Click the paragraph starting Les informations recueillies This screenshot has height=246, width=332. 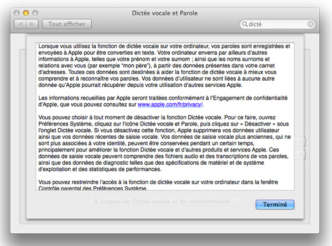click(163, 101)
